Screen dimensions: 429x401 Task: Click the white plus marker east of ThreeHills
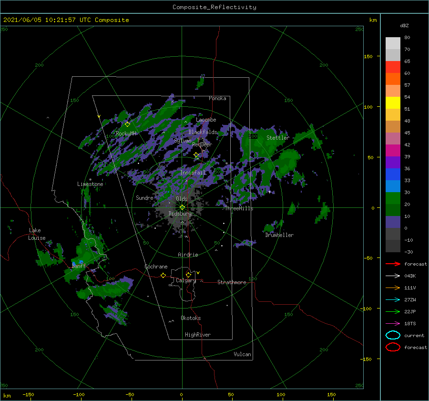pos(269,192)
